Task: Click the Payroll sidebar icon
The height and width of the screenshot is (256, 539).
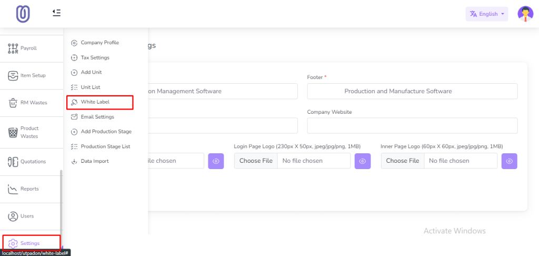Action: [13, 48]
